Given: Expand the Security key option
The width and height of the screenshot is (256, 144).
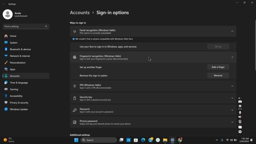Looking at the screenshot, I should [232, 98].
